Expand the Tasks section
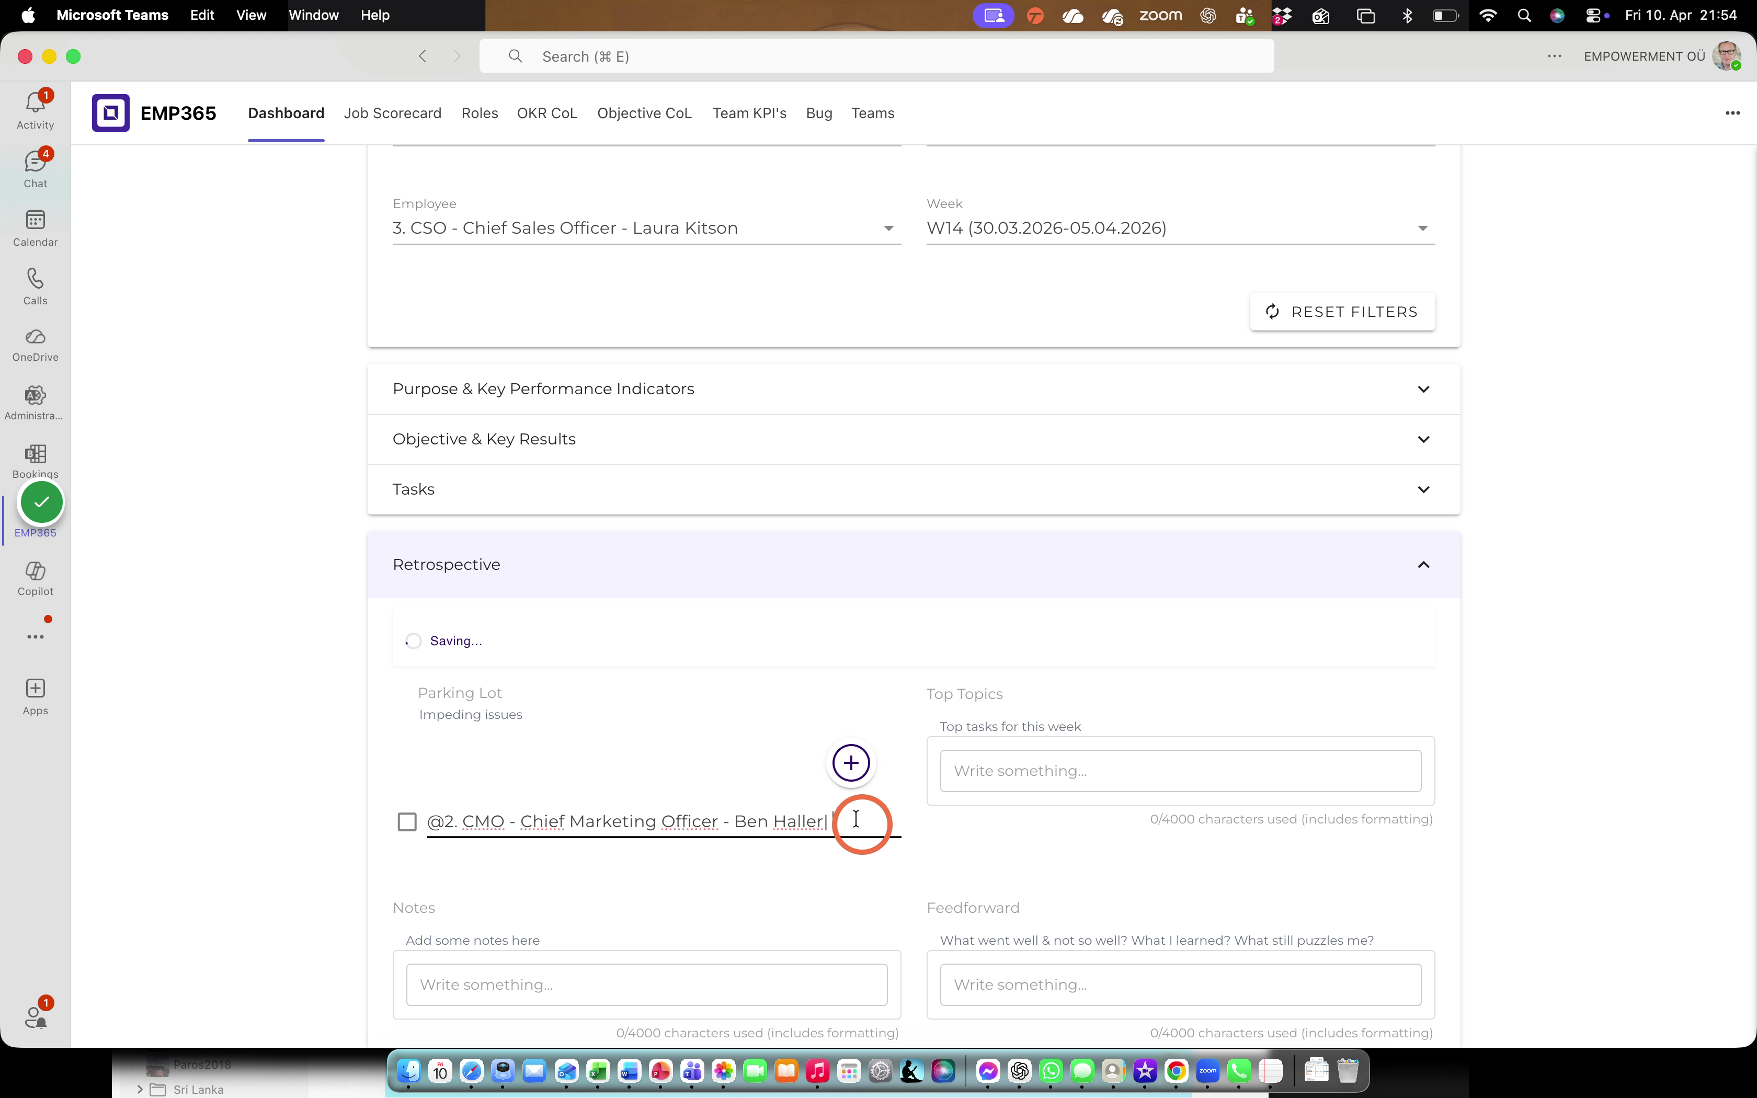1757x1098 pixels. (x=914, y=489)
